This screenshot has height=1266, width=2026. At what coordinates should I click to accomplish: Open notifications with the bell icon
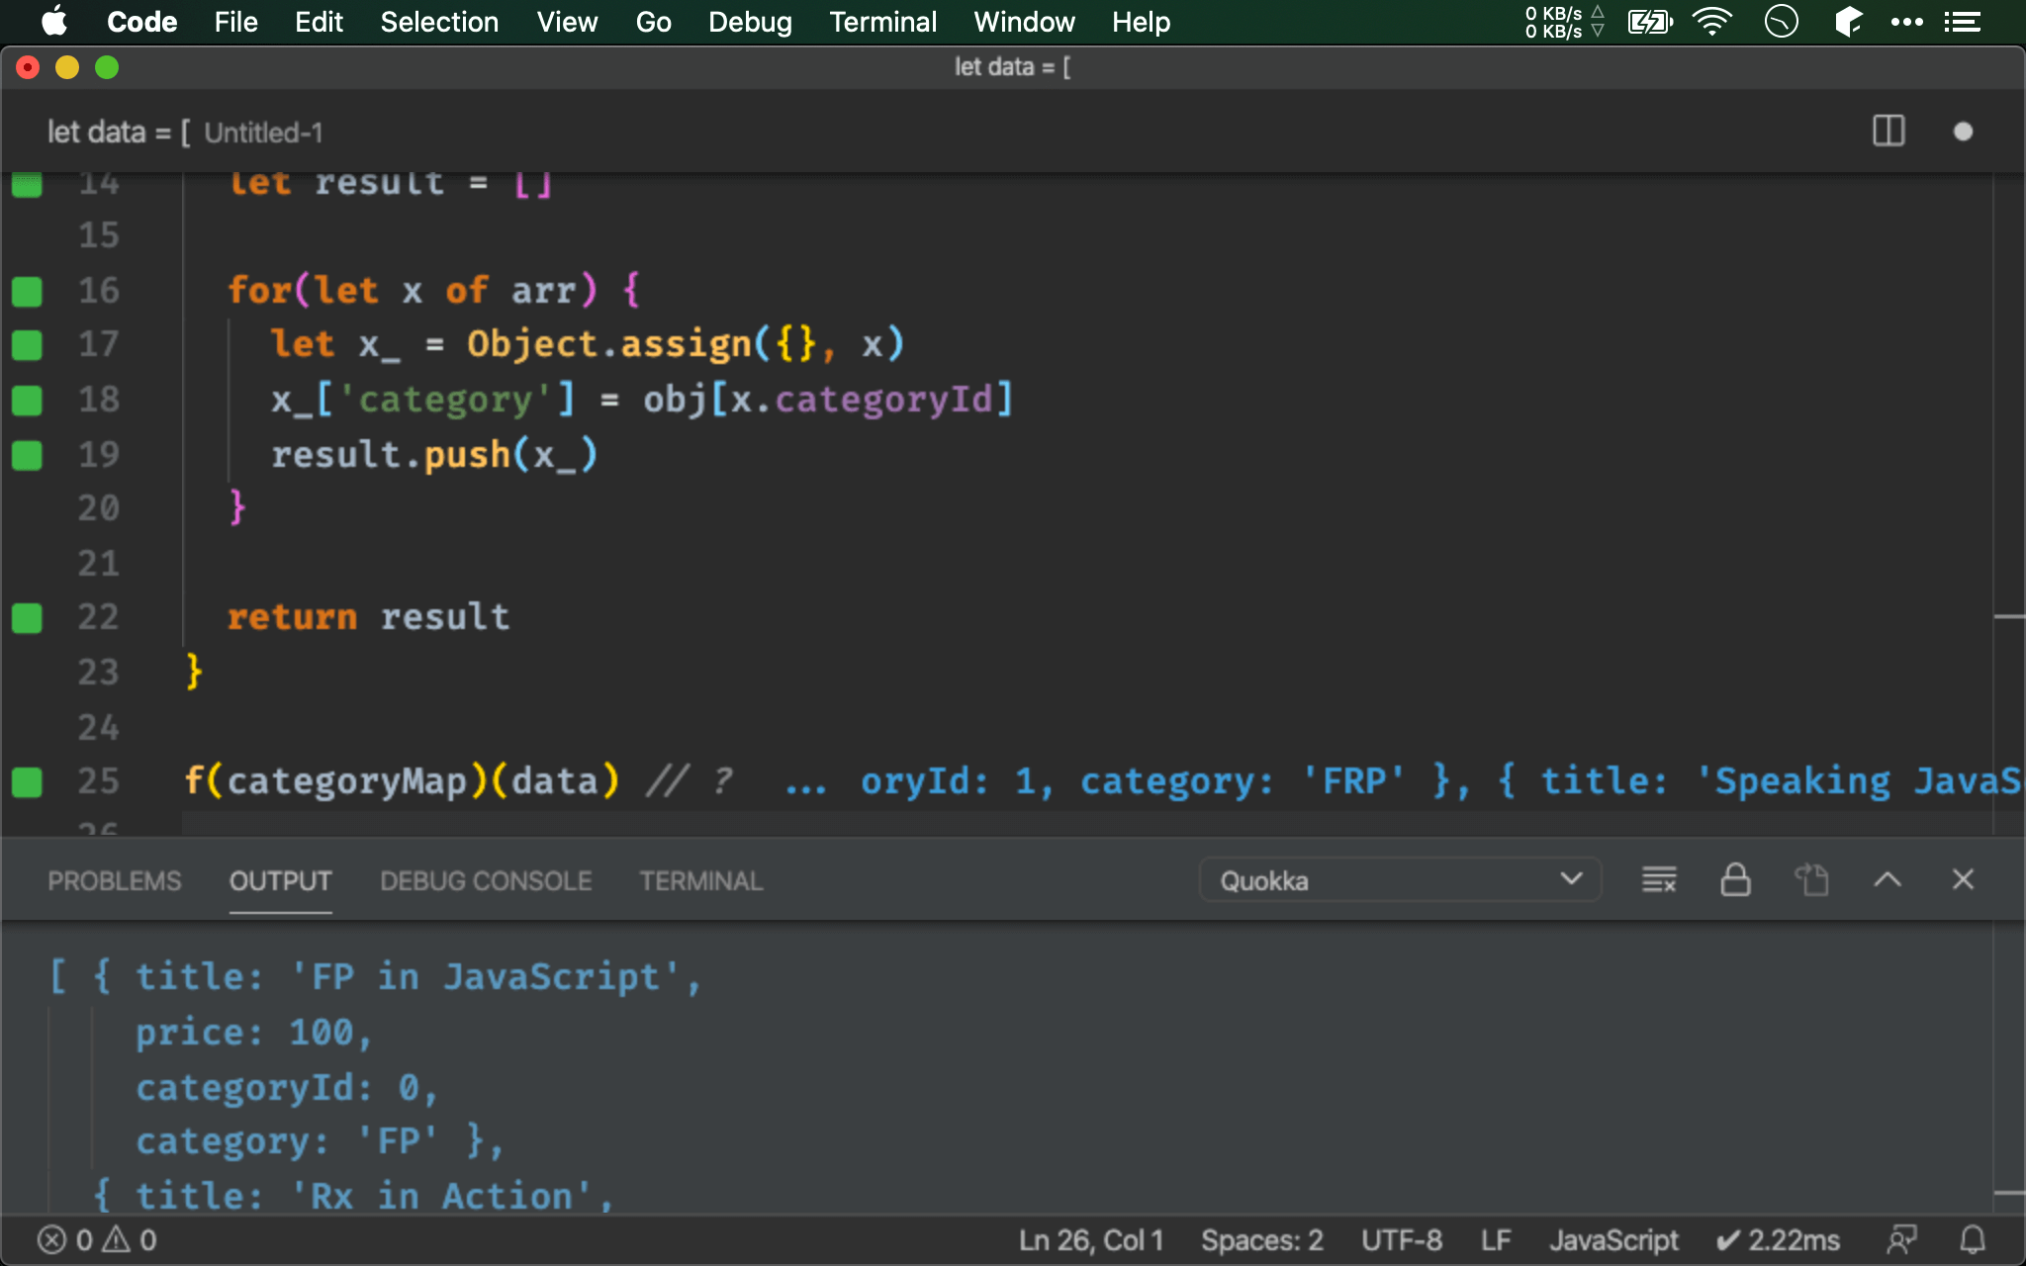click(x=1973, y=1239)
